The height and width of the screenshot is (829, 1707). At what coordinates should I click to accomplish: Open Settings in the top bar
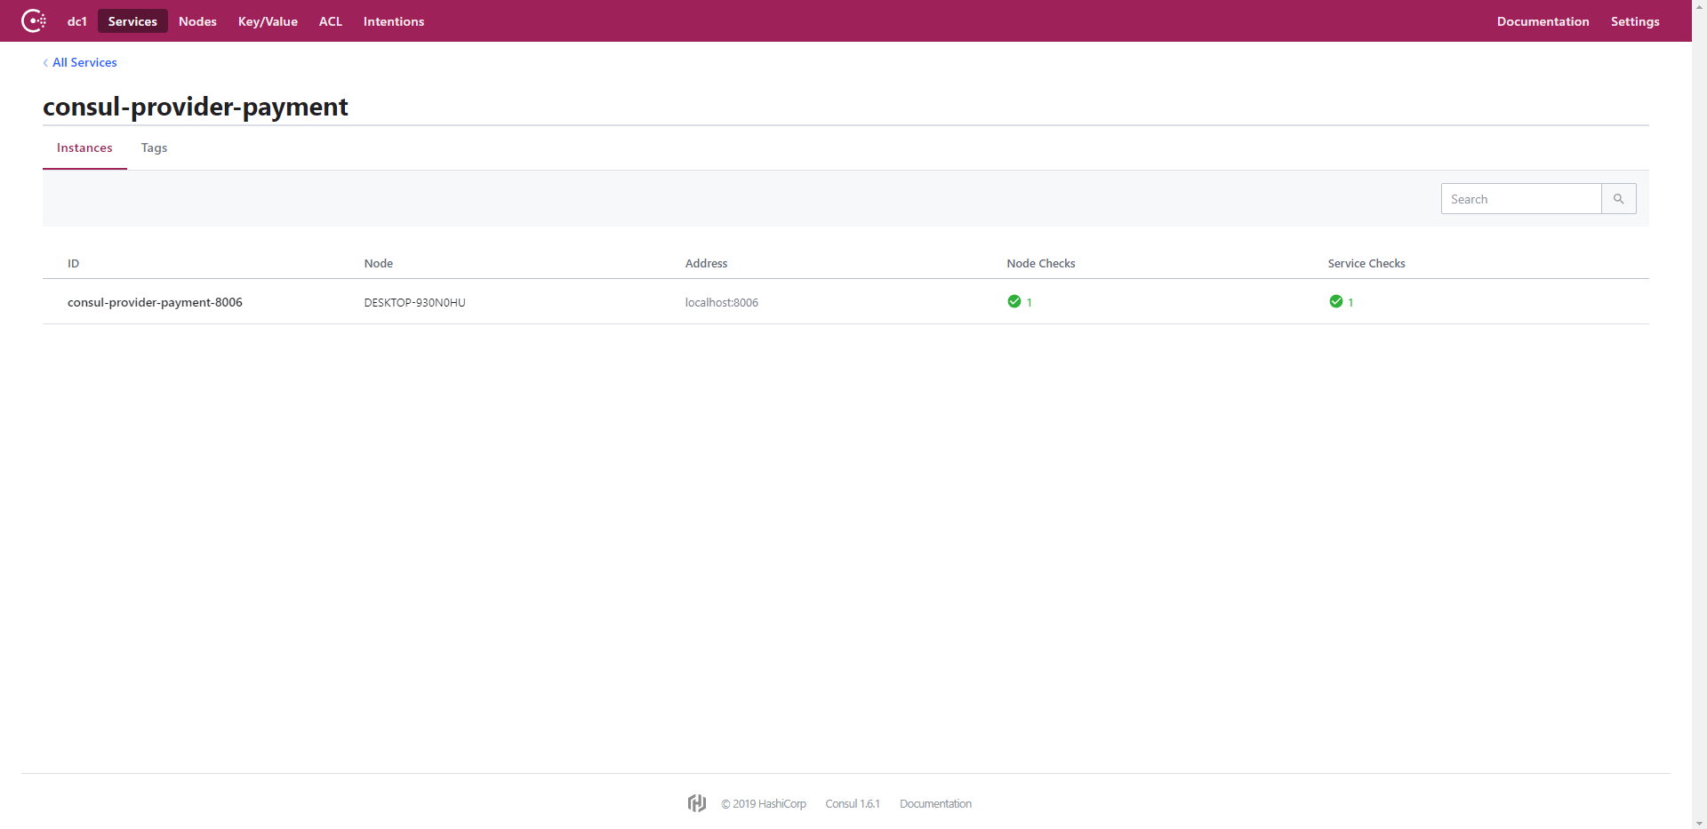pyautogui.click(x=1635, y=21)
